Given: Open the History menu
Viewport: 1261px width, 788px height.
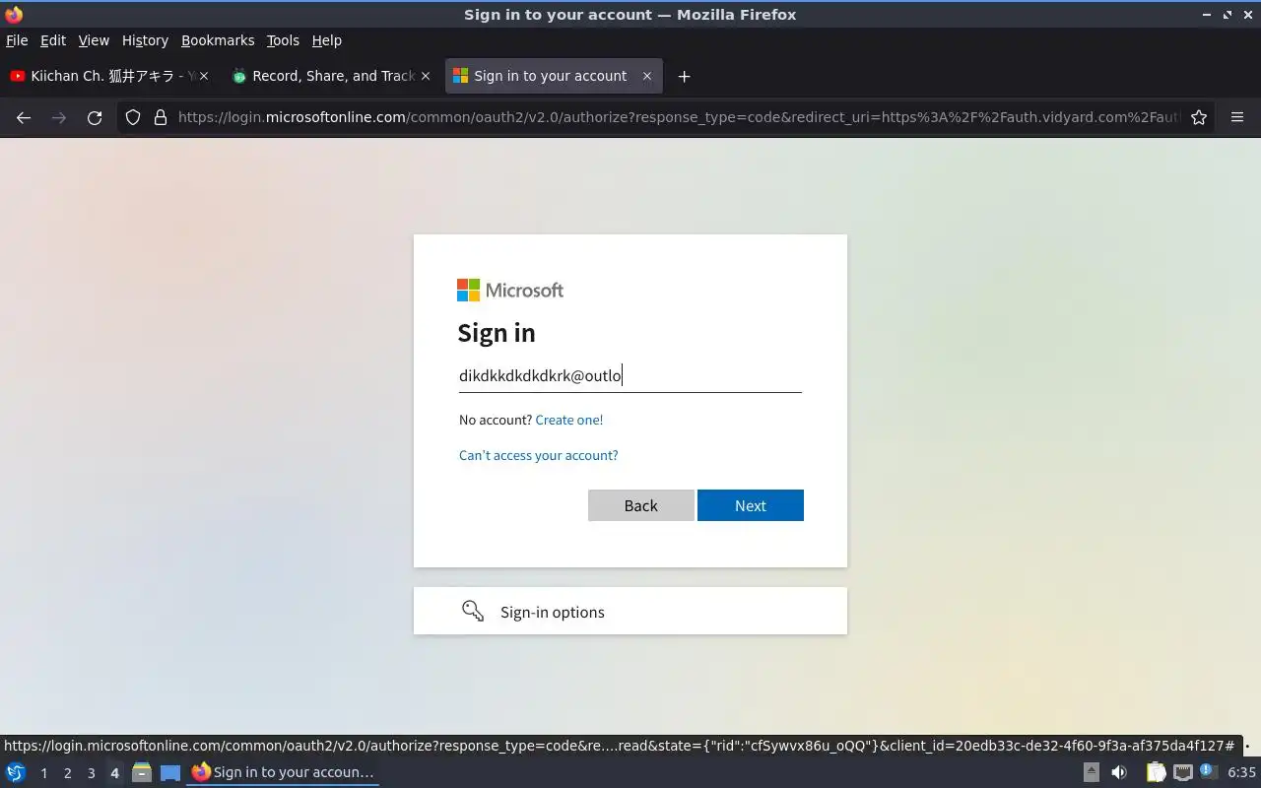Looking at the screenshot, I should pyautogui.click(x=145, y=40).
